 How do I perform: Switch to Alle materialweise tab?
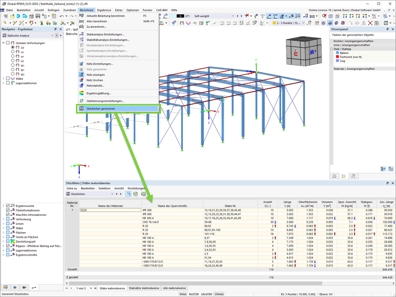(x=174, y=288)
